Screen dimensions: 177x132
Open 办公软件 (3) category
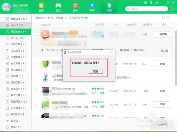(16, 51)
